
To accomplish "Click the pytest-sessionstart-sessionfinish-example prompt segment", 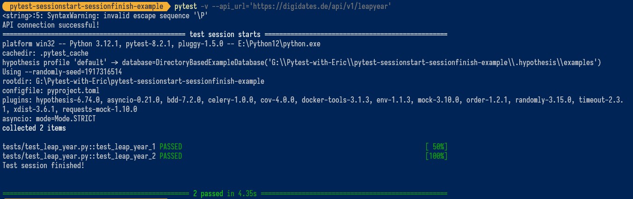I will click(x=84, y=7).
